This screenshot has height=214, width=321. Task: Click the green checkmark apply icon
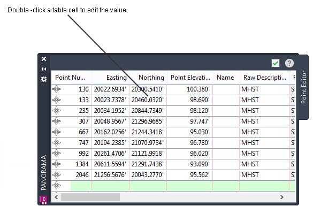tap(276, 63)
